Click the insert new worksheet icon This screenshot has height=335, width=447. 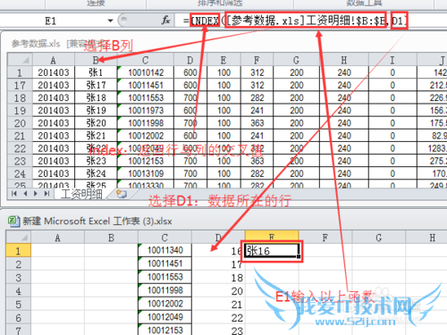coord(122,194)
